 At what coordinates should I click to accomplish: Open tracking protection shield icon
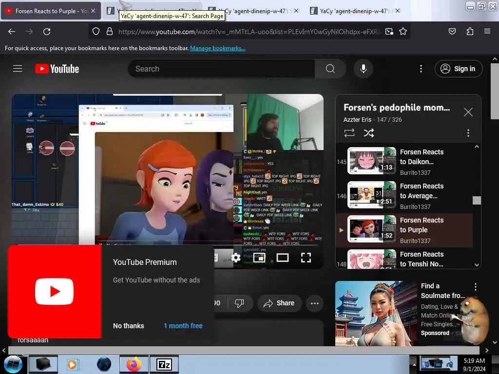[x=96, y=31]
